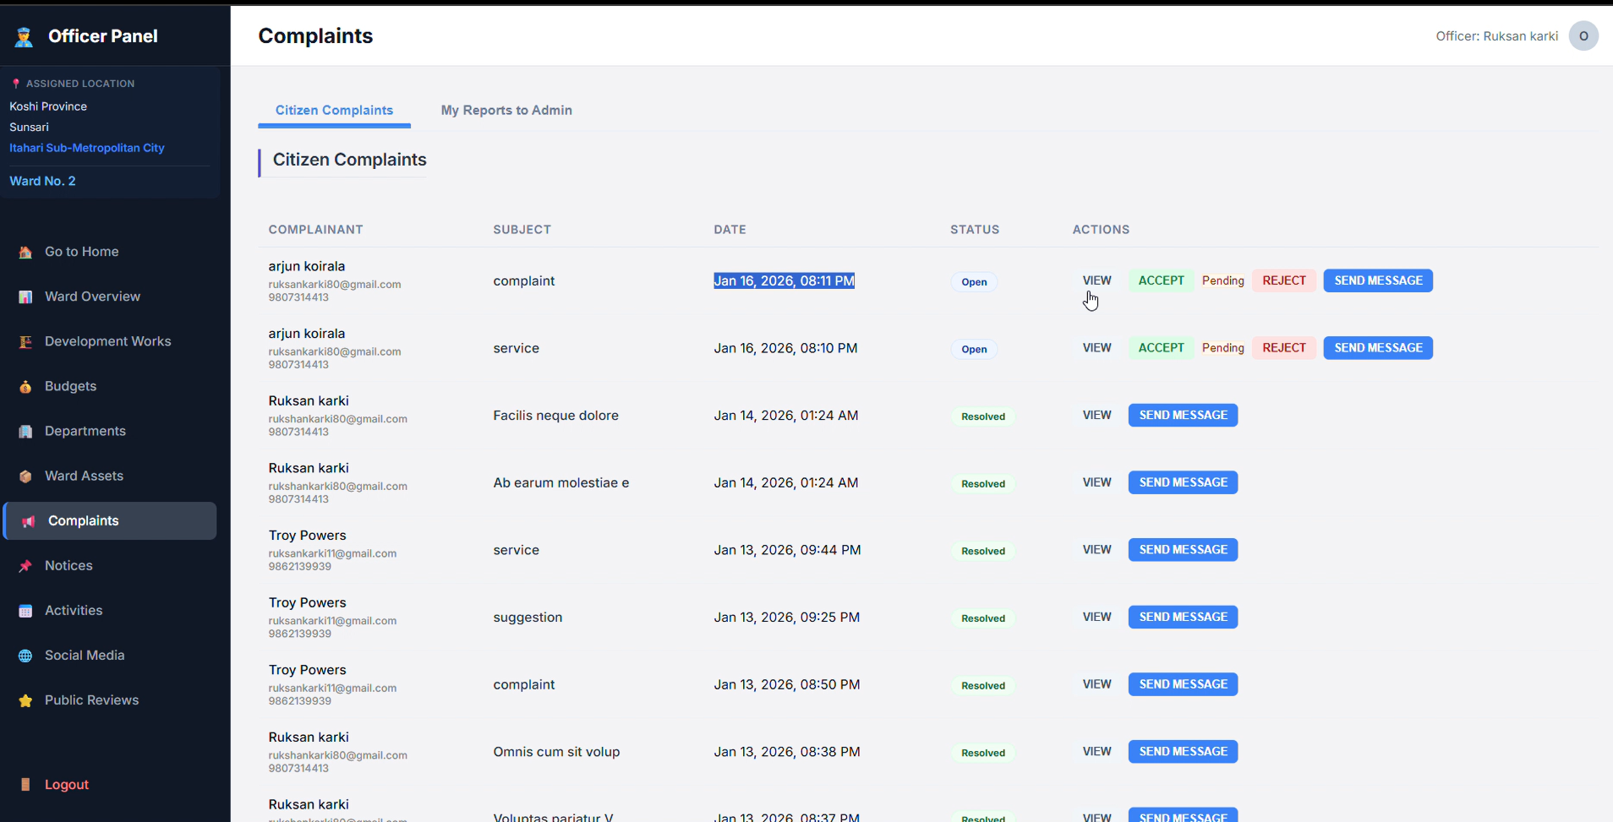Open My Reports to Admin tab
Image resolution: width=1613 pixels, height=822 pixels.
coord(506,110)
